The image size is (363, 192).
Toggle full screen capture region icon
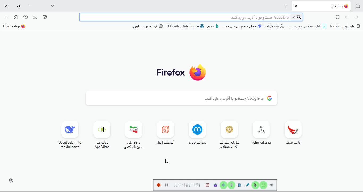pos(263,185)
